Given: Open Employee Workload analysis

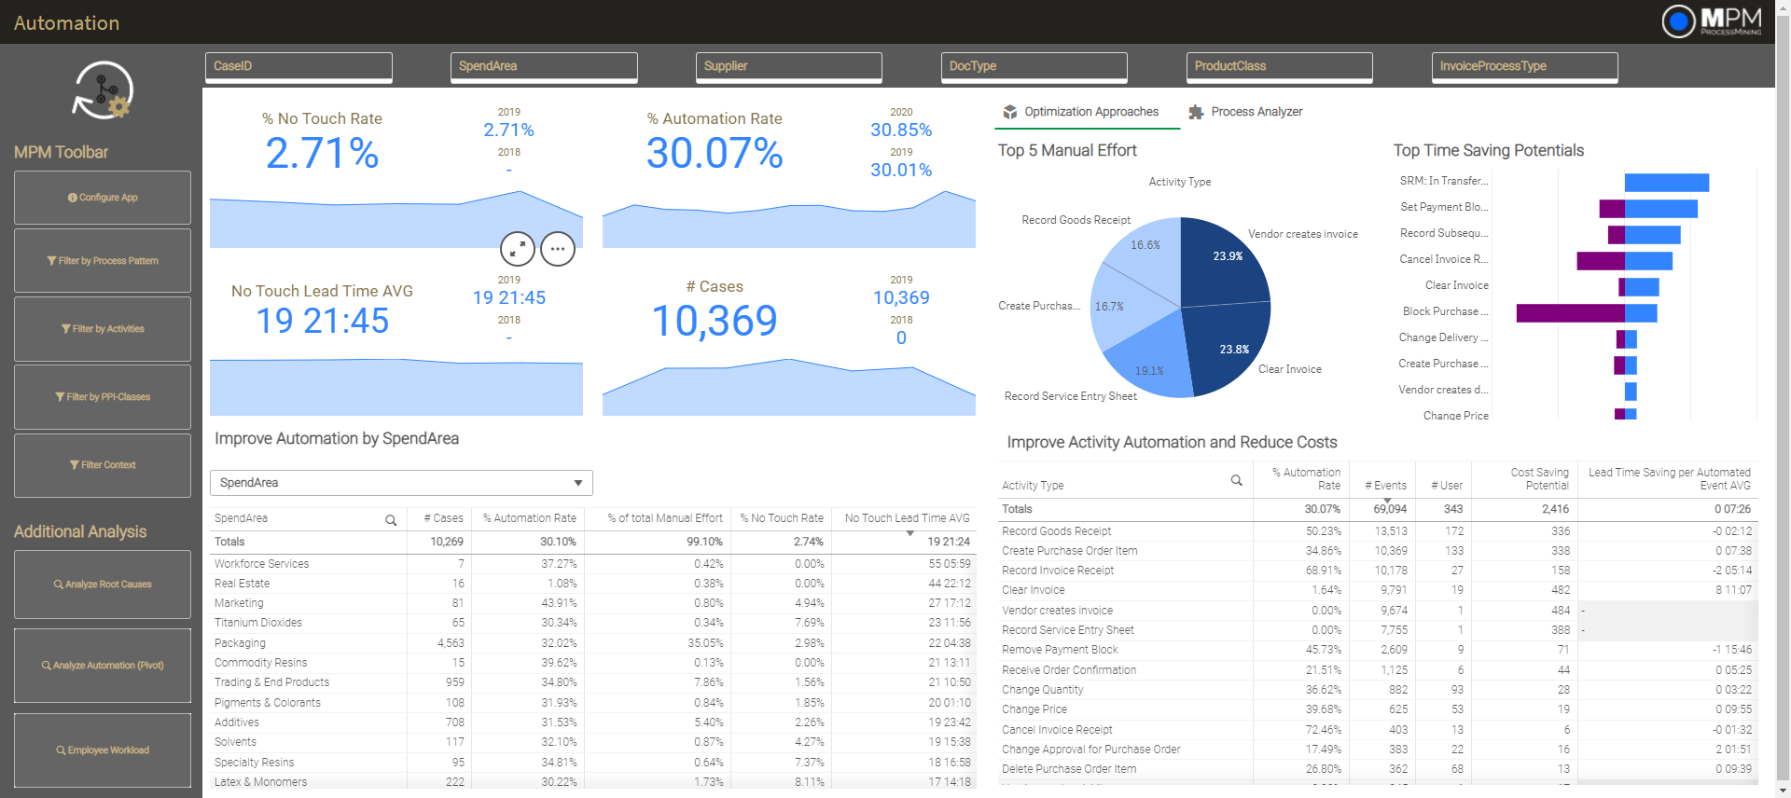Looking at the screenshot, I should (103, 750).
